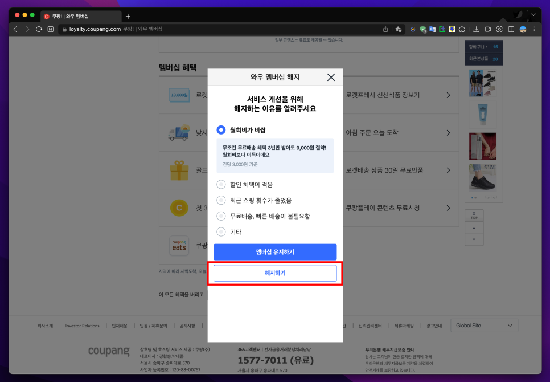Expand 쿠팡플레이 콘텐츠 무료시청 chevron
Screen dimensions: 550x382
point(448,208)
